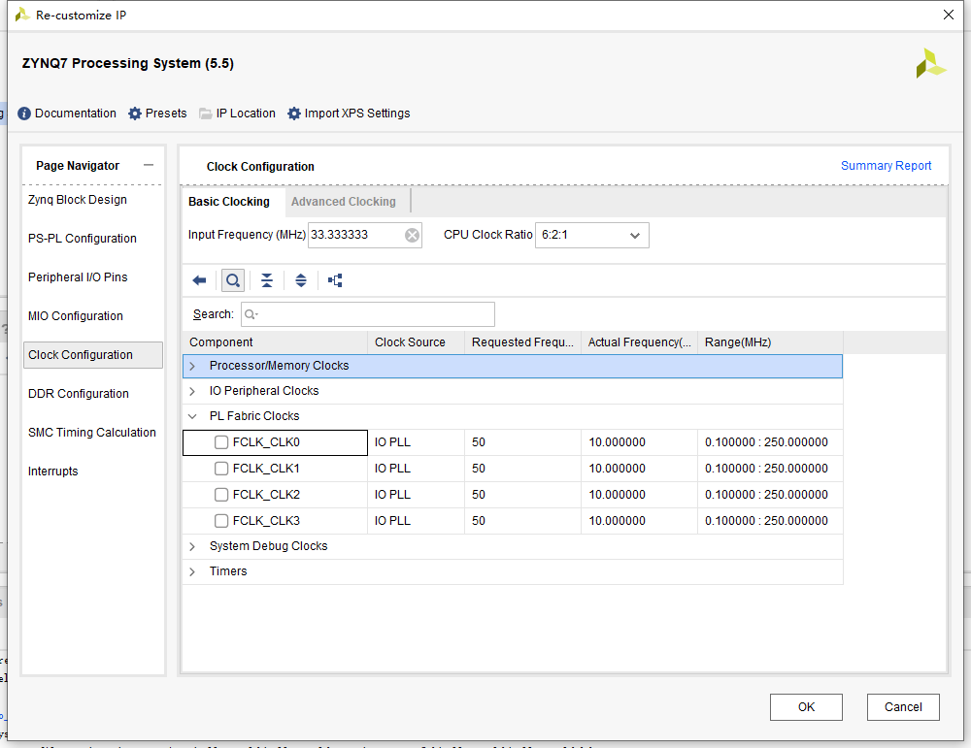Click FCLK_CLK2 actual frequency 10.000000
Image resolution: width=971 pixels, height=748 pixels.
pos(639,495)
